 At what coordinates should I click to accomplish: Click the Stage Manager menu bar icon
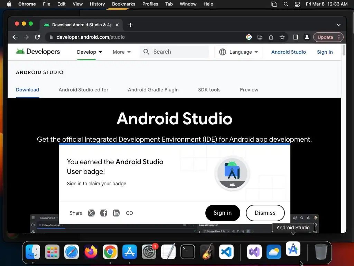274,4
